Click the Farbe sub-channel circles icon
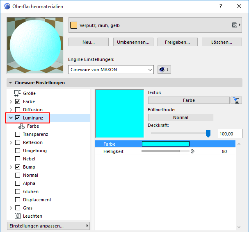The height and width of the screenshot is (232, 249). (21, 126)
